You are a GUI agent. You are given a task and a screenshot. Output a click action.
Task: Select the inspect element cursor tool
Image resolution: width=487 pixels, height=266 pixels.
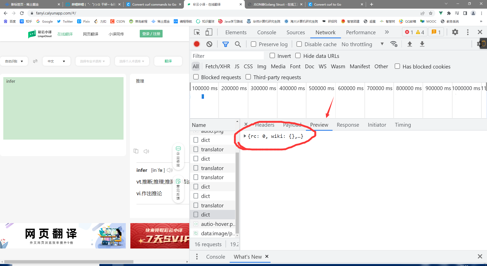197,32
